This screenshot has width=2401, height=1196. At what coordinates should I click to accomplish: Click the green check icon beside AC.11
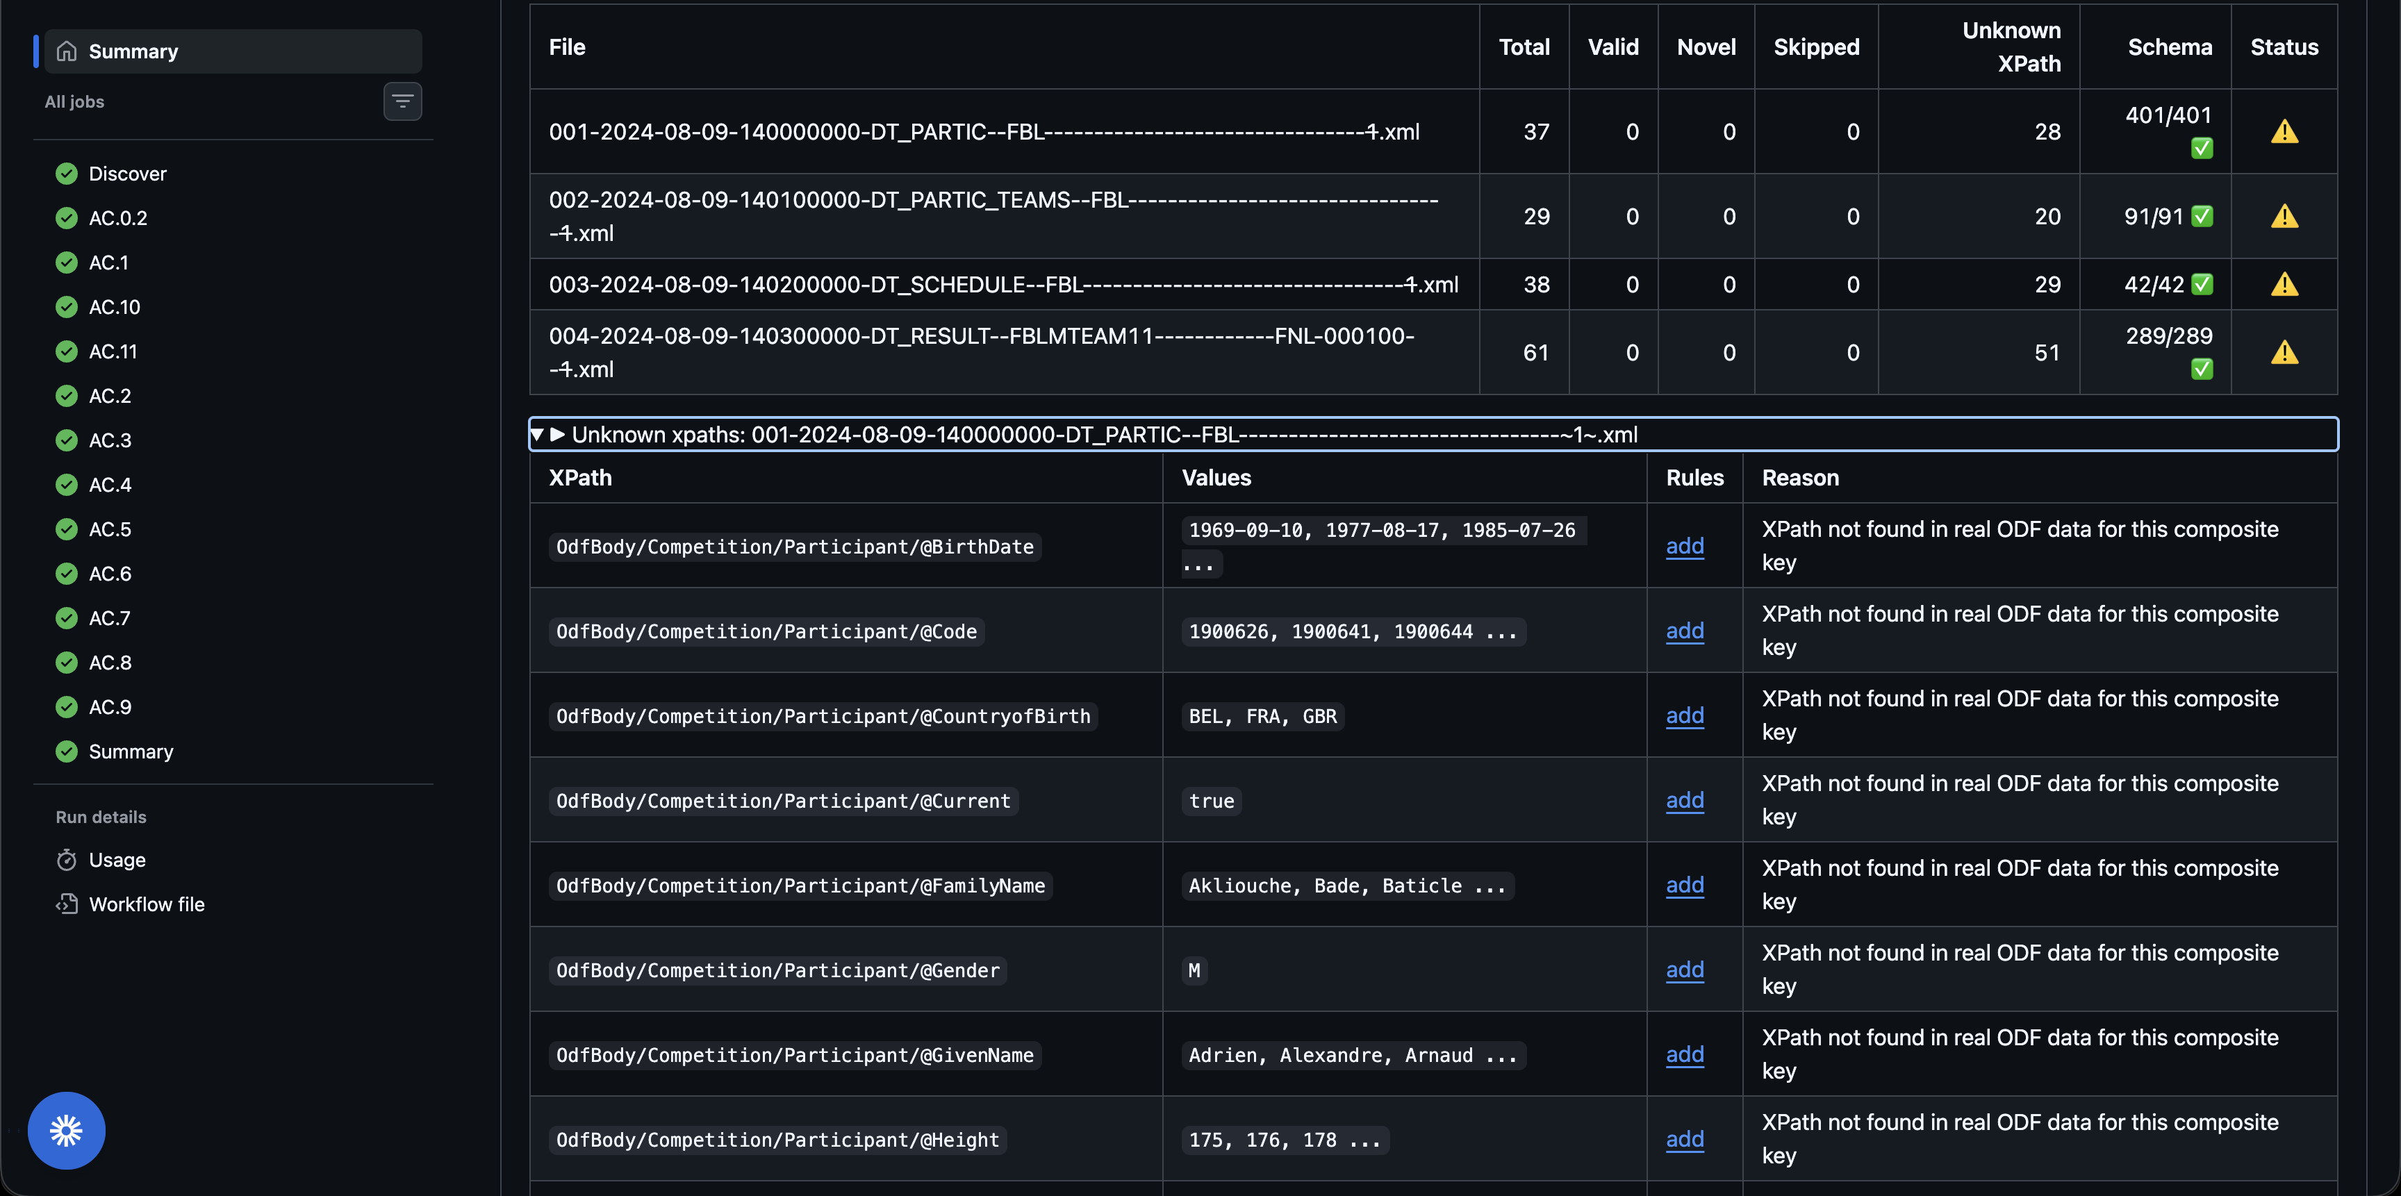(66, 351)
